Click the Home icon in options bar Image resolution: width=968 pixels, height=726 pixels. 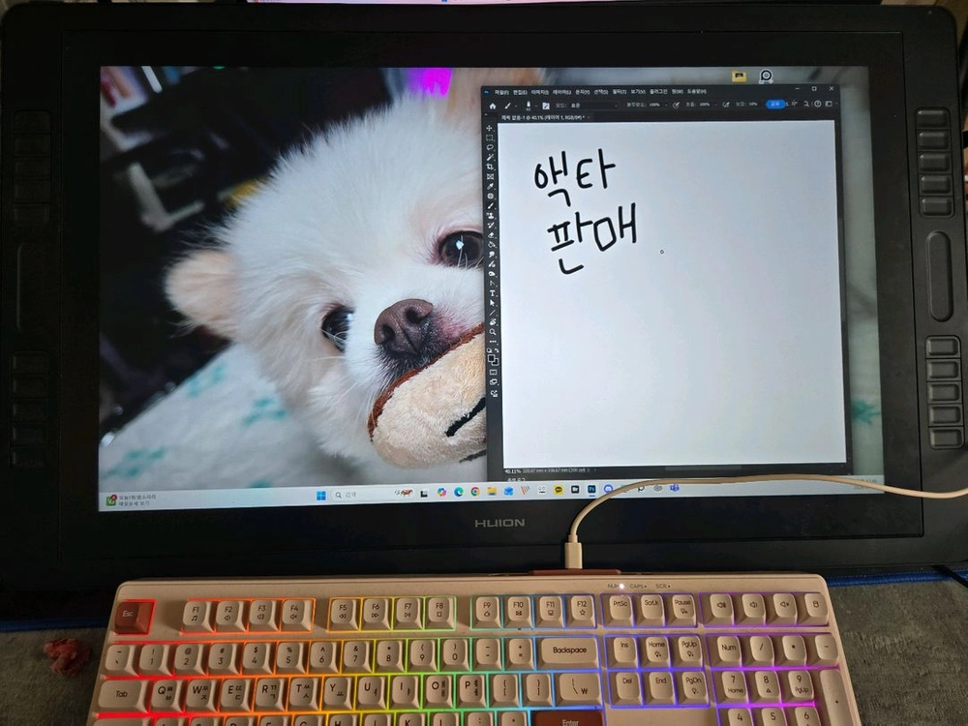(x=492, y=105)
